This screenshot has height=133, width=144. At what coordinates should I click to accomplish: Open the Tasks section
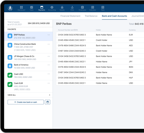(x=32, y=8)
